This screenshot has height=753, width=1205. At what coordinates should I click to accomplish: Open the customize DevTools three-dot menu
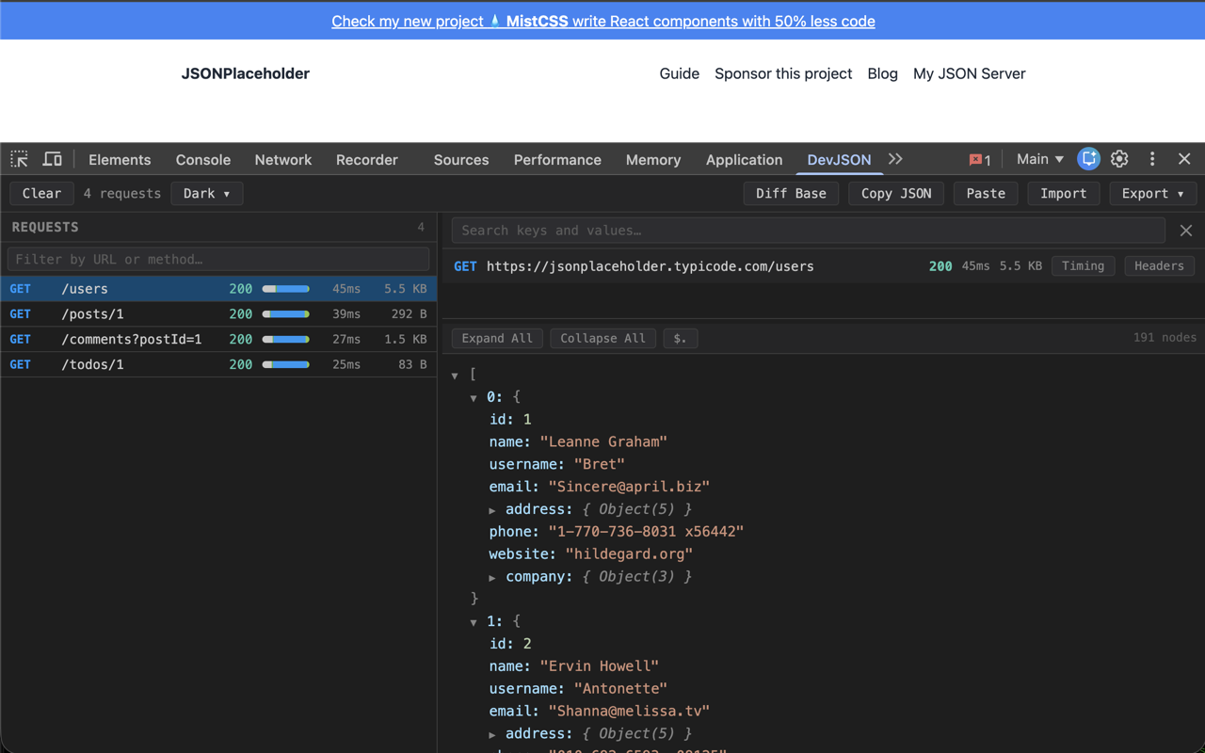point(1152,159)
